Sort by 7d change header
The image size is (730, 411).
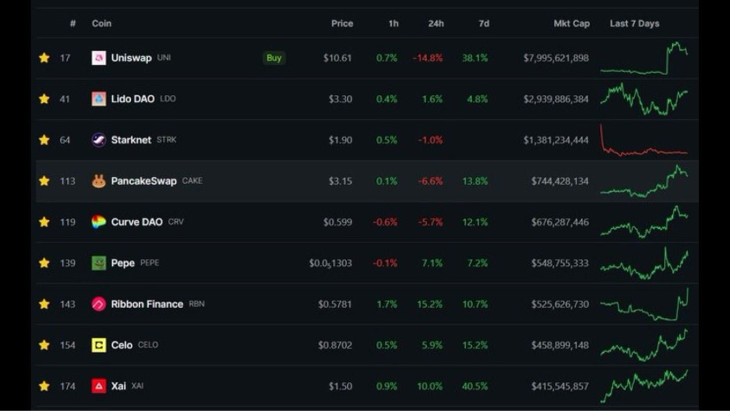[x=484, y=23]
